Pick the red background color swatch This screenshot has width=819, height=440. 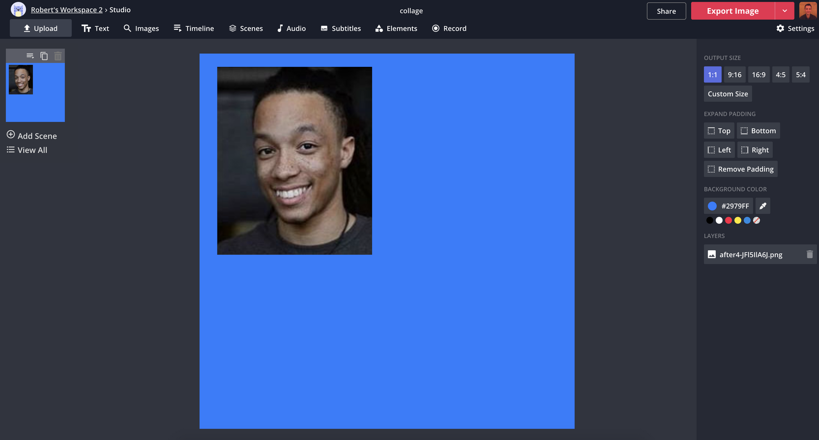728,220
